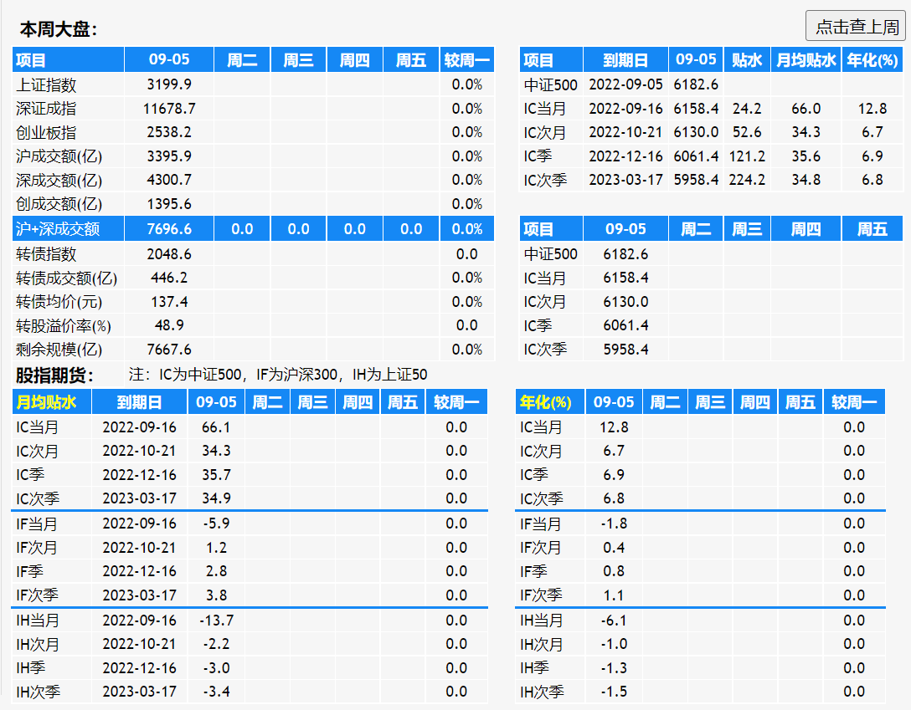Click the value -3.0 for IH季
This screenshot has height=710, width=911.
click(x=216, y=668)
